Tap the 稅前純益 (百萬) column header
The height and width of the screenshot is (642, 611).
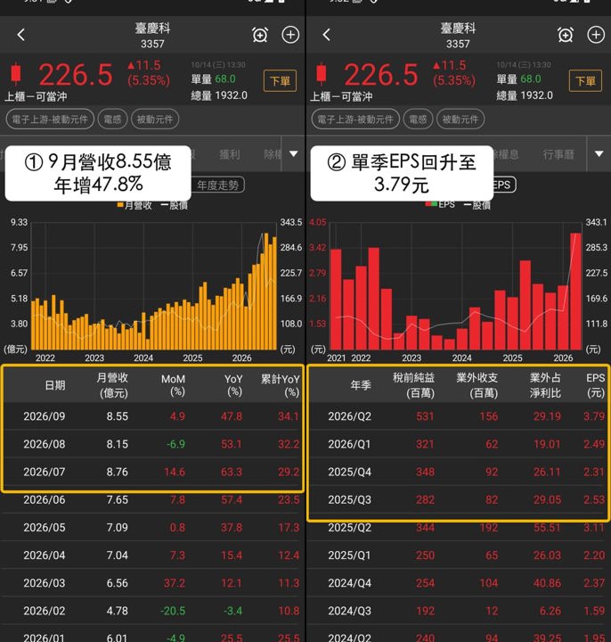click(414, 385)
